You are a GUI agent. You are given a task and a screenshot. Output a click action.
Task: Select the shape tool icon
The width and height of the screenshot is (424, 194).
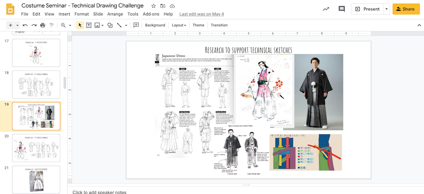(110, 25)
